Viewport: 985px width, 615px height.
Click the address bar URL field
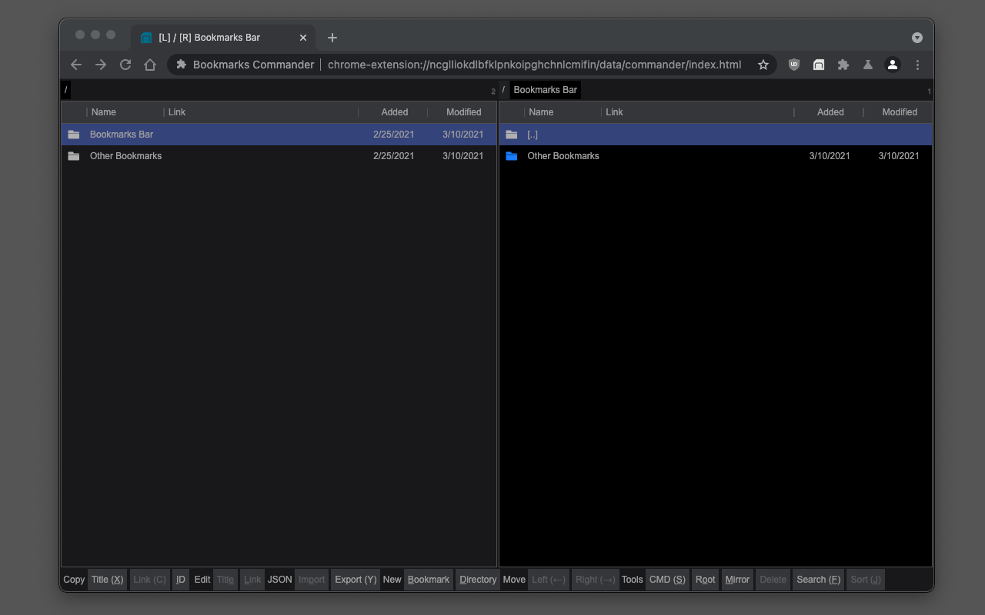point(534,65)
